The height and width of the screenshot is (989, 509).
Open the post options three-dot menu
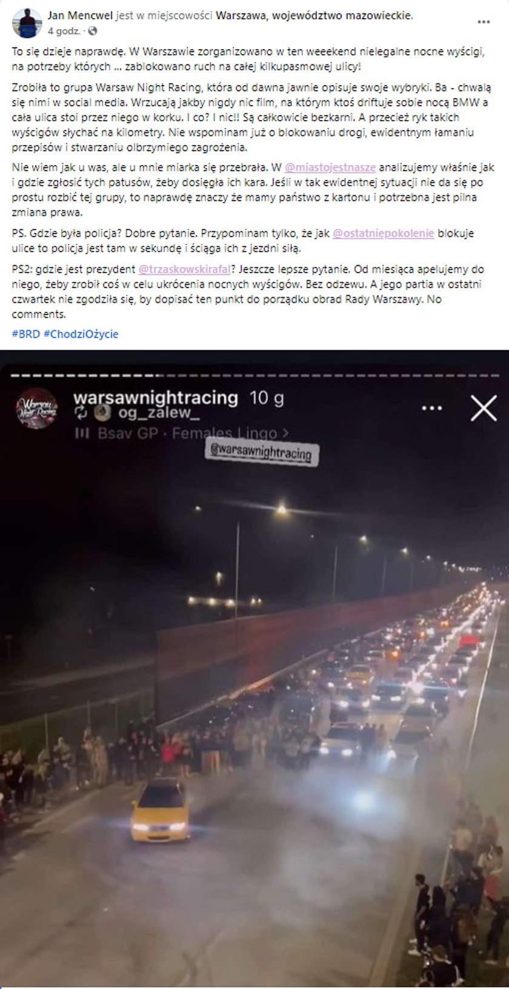tap(484, 22)
